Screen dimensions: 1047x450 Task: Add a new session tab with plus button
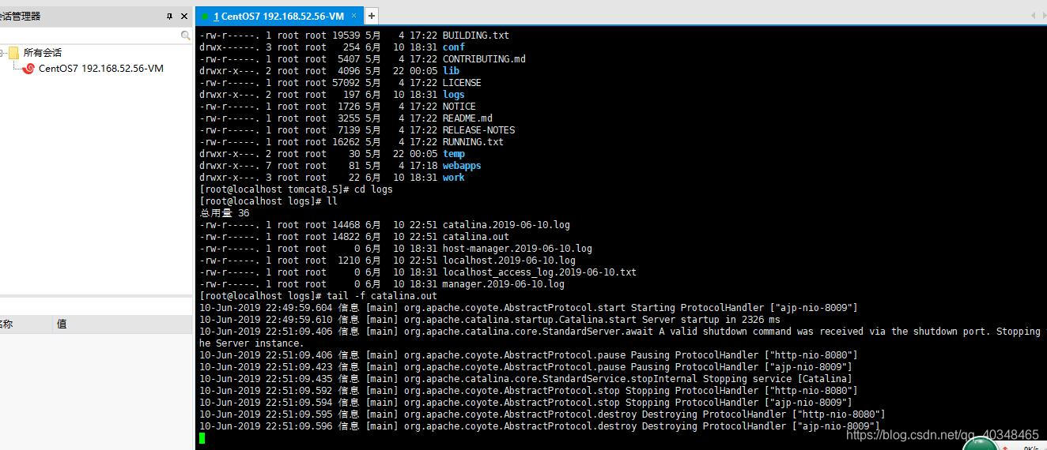coord(371,15)
